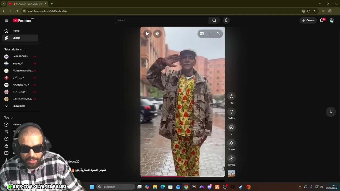Open Home in the sidebar
The width and height of the screenshot is (340, 191).
point(20,31)
